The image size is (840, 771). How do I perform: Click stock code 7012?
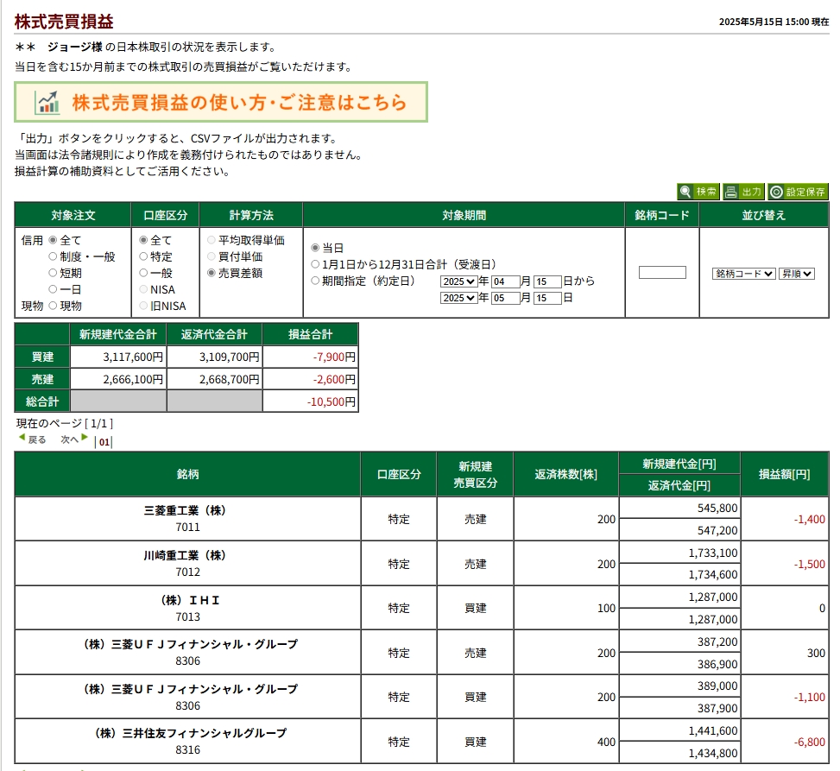pos(187,572)
